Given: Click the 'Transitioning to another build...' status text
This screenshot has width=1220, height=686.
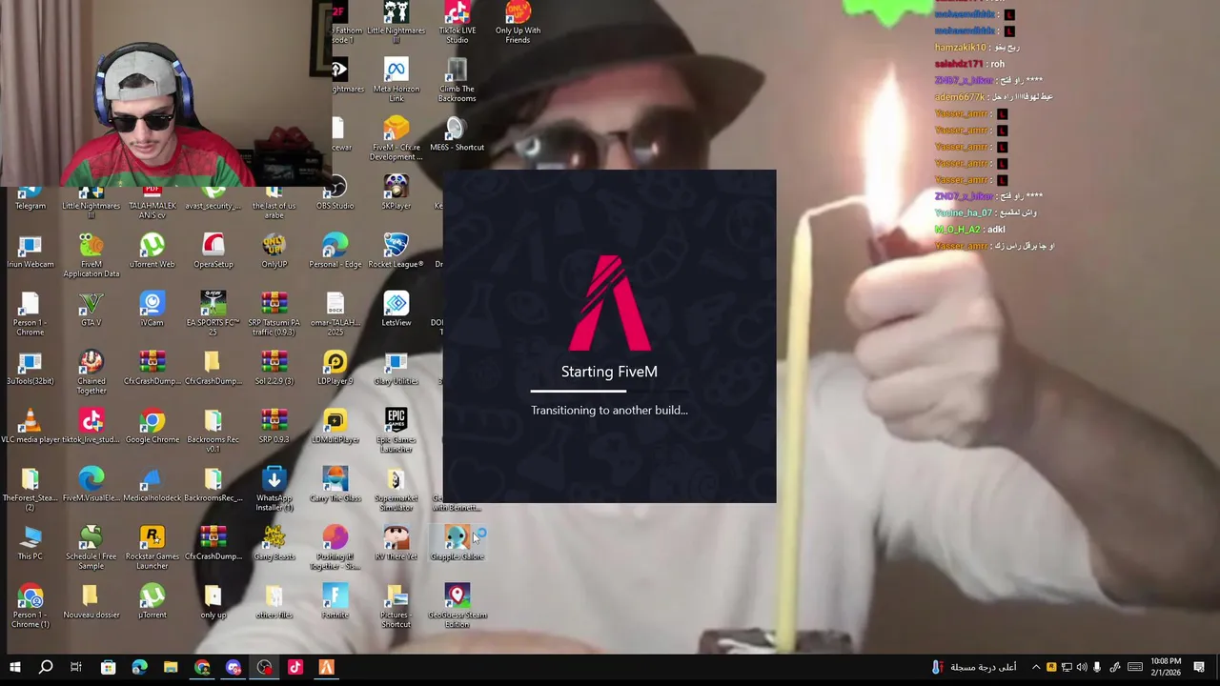Looking at the screenshot, I should [609, 411].
